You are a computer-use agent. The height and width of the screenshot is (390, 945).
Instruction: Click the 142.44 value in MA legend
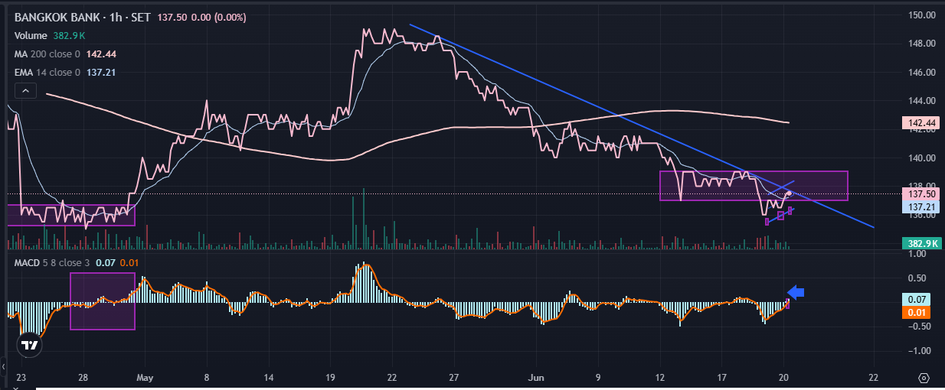(102, 54)
